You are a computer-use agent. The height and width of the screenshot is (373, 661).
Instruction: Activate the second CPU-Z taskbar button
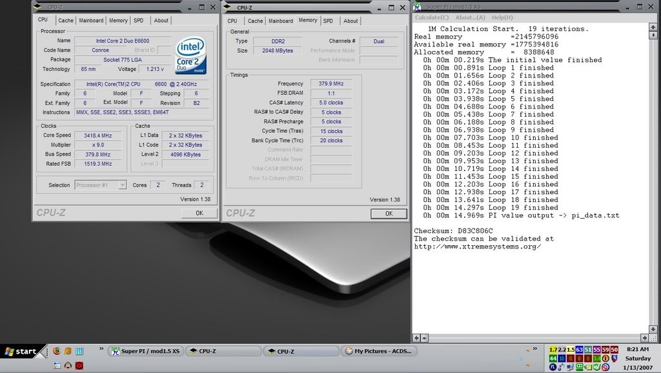pos(301,351)
